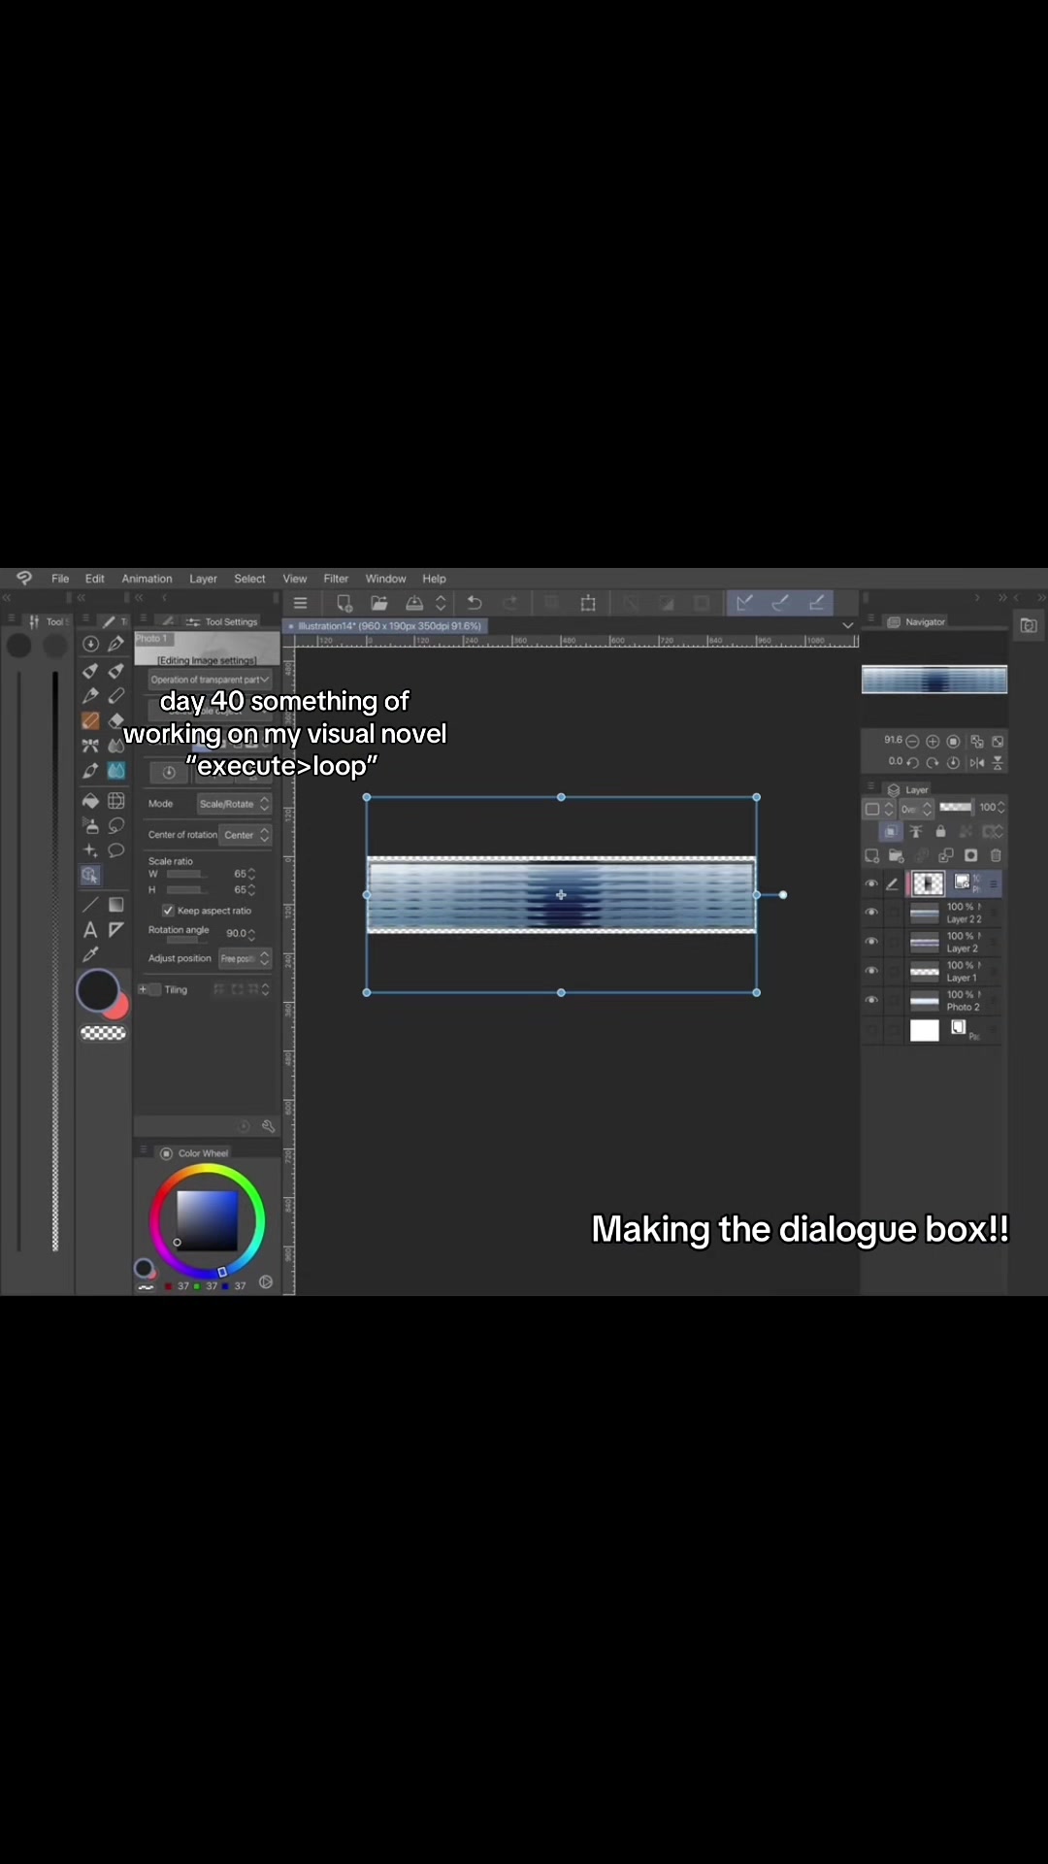This screenshot has width=1048, height=1864.
Task: Open the Layer menu
Action: pyautogui.click(x=203, y=579)
